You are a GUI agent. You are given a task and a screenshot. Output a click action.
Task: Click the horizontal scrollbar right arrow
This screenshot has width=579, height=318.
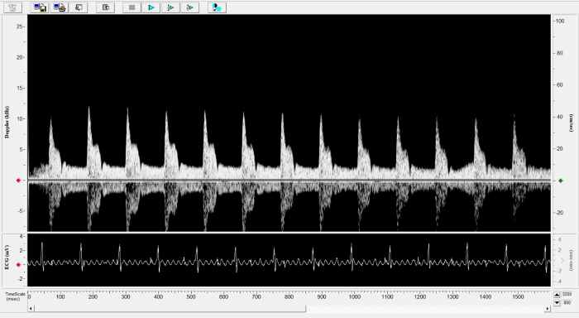tap(548, 308)
